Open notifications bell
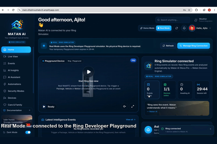The height and width of the screenshot is (144, 217). [x=184, y=28]
